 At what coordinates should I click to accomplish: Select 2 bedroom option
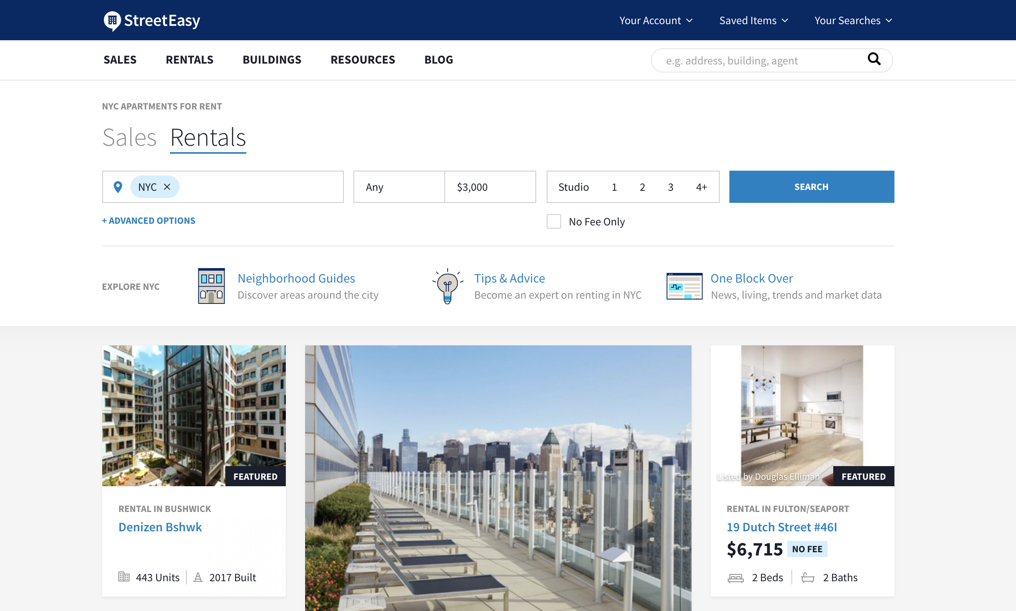tap(642, 187)
